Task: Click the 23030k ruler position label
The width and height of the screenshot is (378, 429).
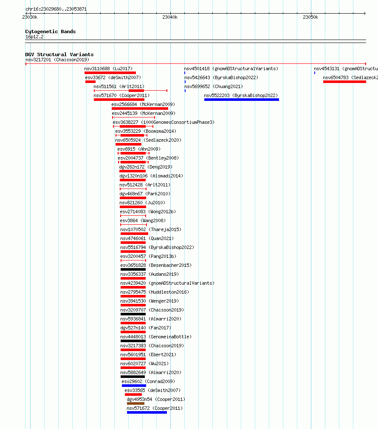Action: pyautogui.click(x=30, y=17)
